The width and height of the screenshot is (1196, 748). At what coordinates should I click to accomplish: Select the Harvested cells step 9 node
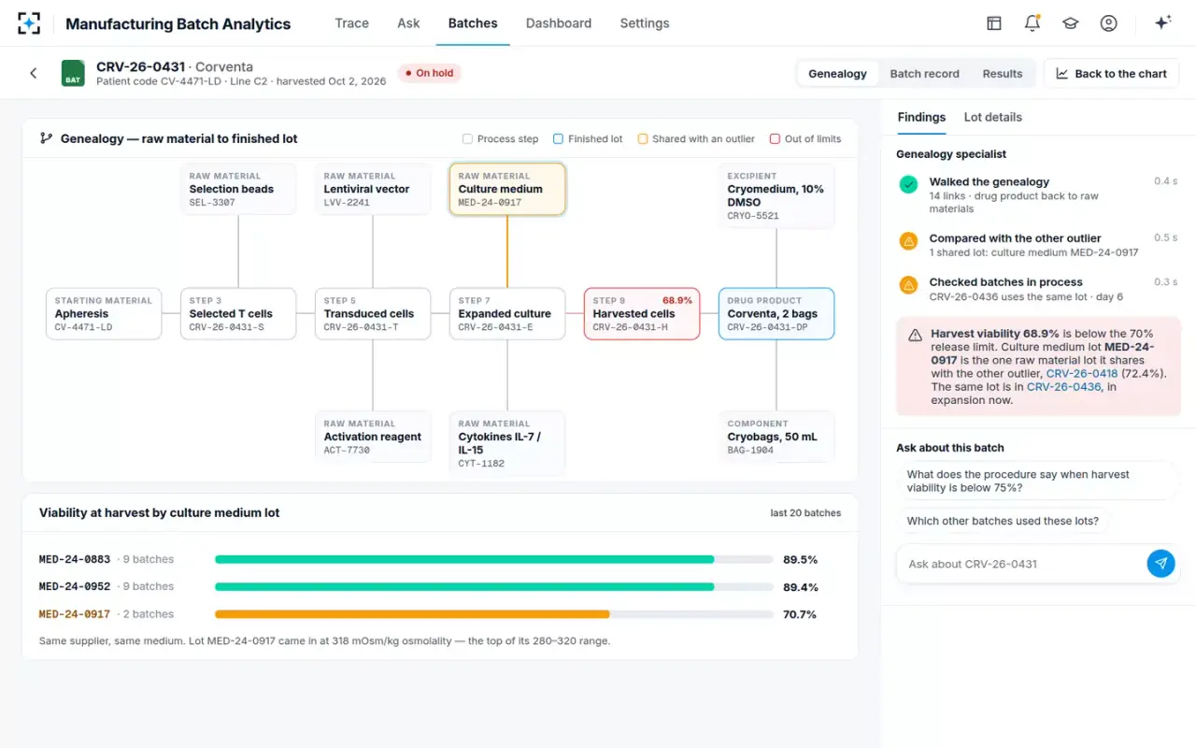tap(642, 314)
